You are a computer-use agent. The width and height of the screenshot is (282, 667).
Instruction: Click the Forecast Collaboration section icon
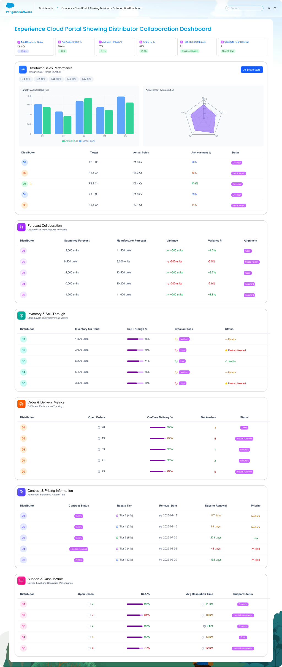pyautogui.click(x=21, y=227)
